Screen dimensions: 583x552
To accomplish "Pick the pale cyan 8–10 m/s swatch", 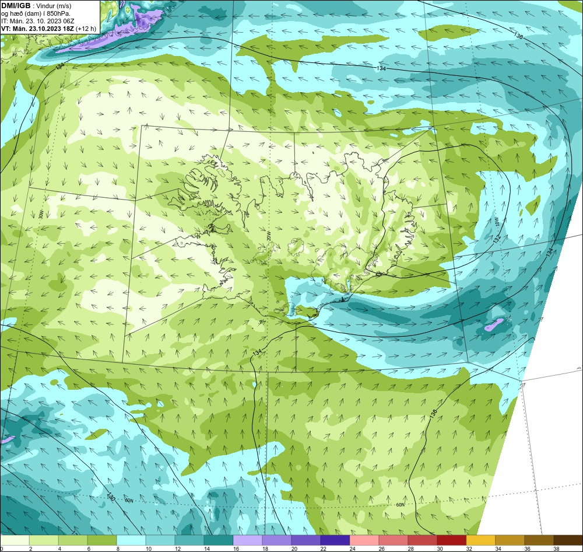I will pos(131,540).
